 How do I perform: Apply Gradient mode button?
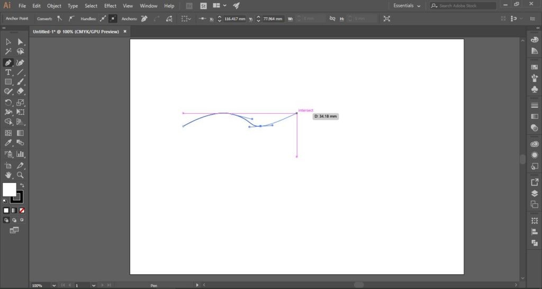pyautogui.click(x=14, y=210)
